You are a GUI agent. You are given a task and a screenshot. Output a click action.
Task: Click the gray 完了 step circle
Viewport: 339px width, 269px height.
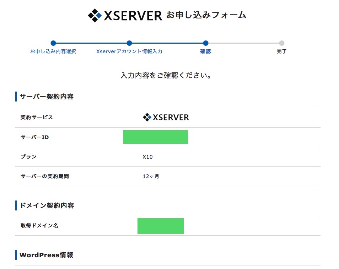pos(281,43)
